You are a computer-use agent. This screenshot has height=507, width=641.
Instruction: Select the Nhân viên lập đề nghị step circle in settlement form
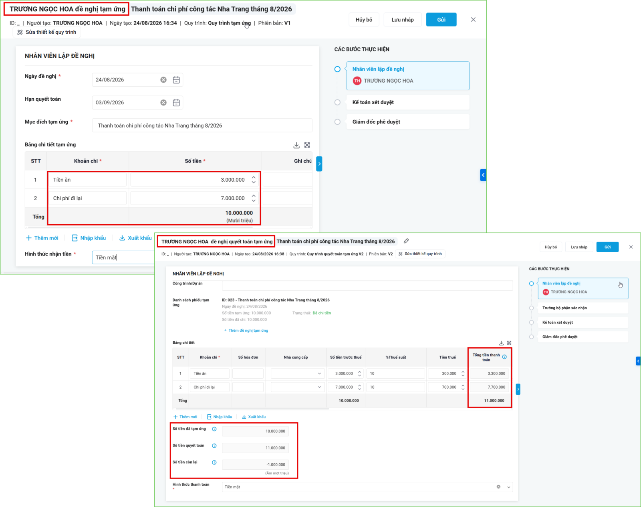pos(531,284)
